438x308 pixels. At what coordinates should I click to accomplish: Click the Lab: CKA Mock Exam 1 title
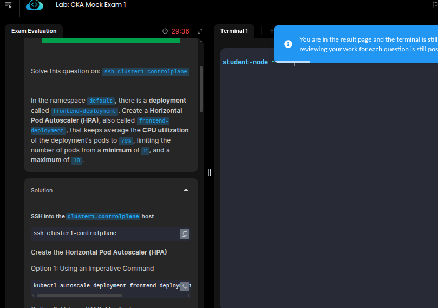[x=91, y=5]
